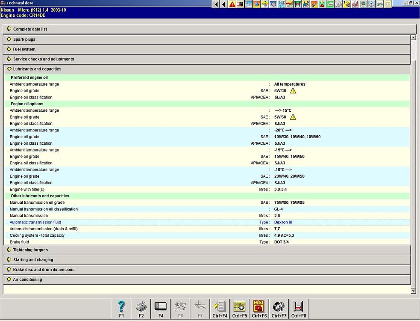Click the Brake fluid row label
The height and width of the screenshot is (321, 420).
pos(19,242)
